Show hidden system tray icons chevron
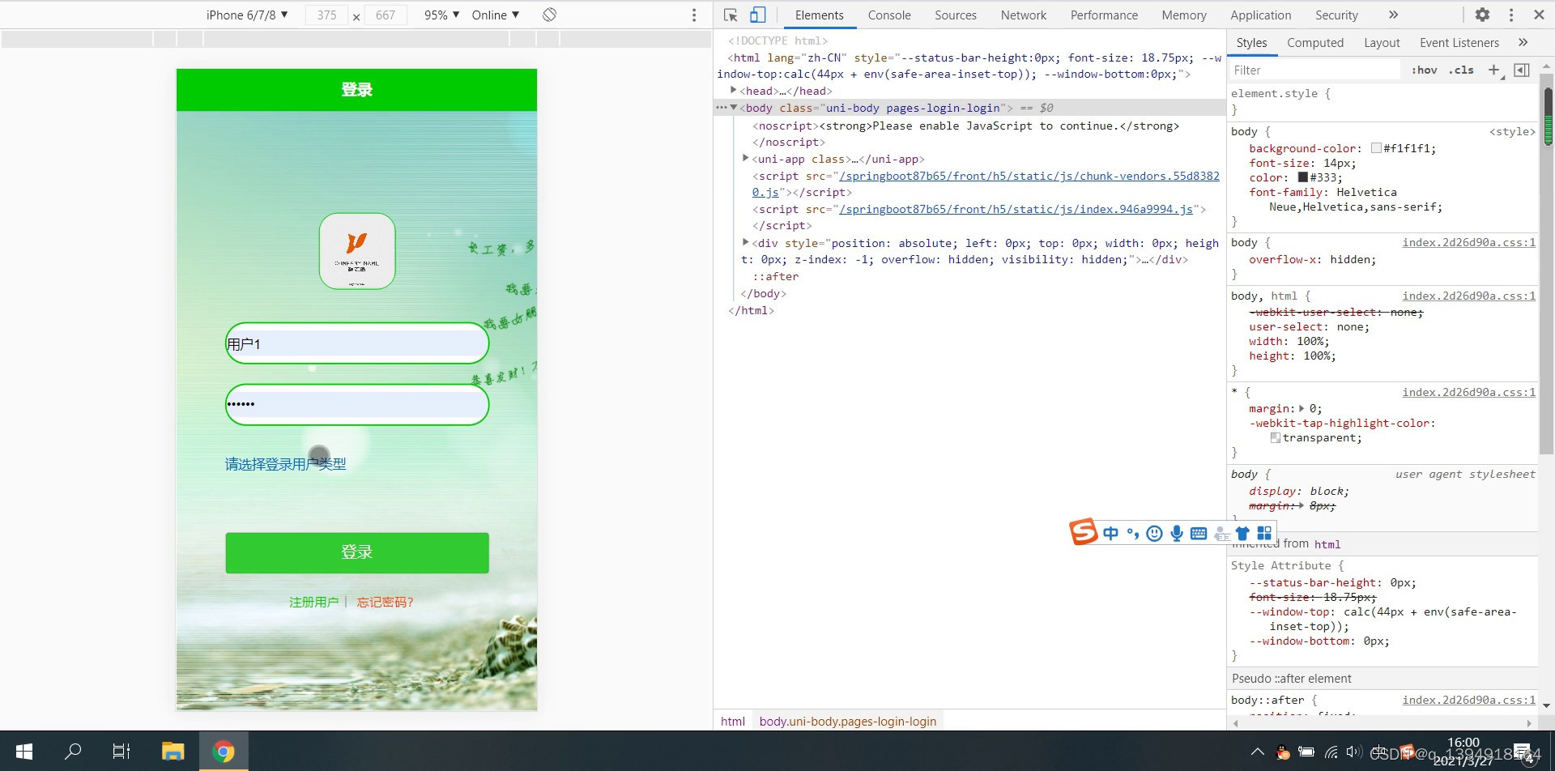The image size is (1555, 771). (1257, 752)
